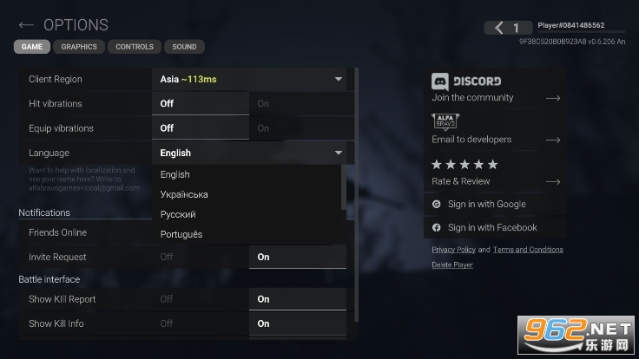Click the Google sign-in icon

point(437,205)
